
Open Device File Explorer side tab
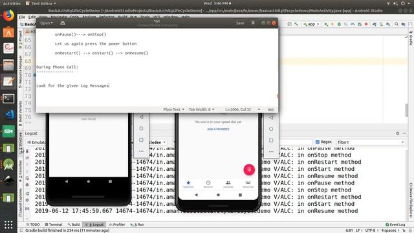coord(411,200)
